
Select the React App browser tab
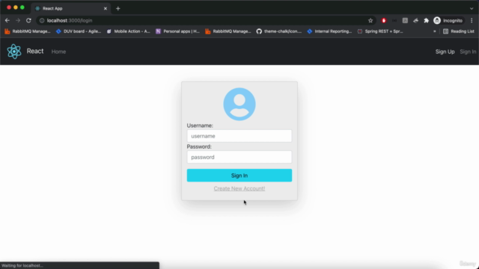(x=70, y=8)
